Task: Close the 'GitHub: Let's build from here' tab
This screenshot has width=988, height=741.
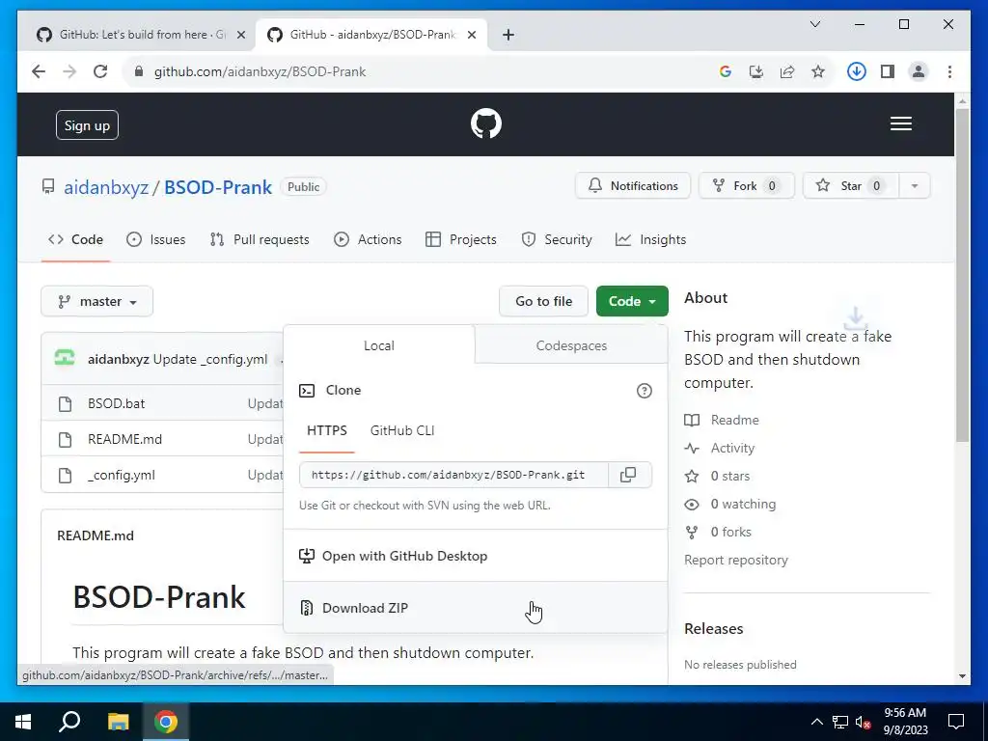Action: [x=240, y=35]
